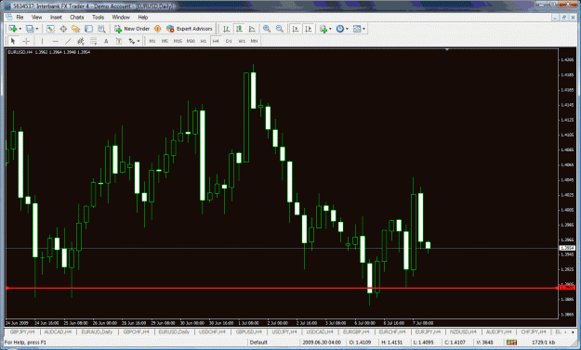Toggle the Terminal panel icon
The image size is (581, 350).
88,29
